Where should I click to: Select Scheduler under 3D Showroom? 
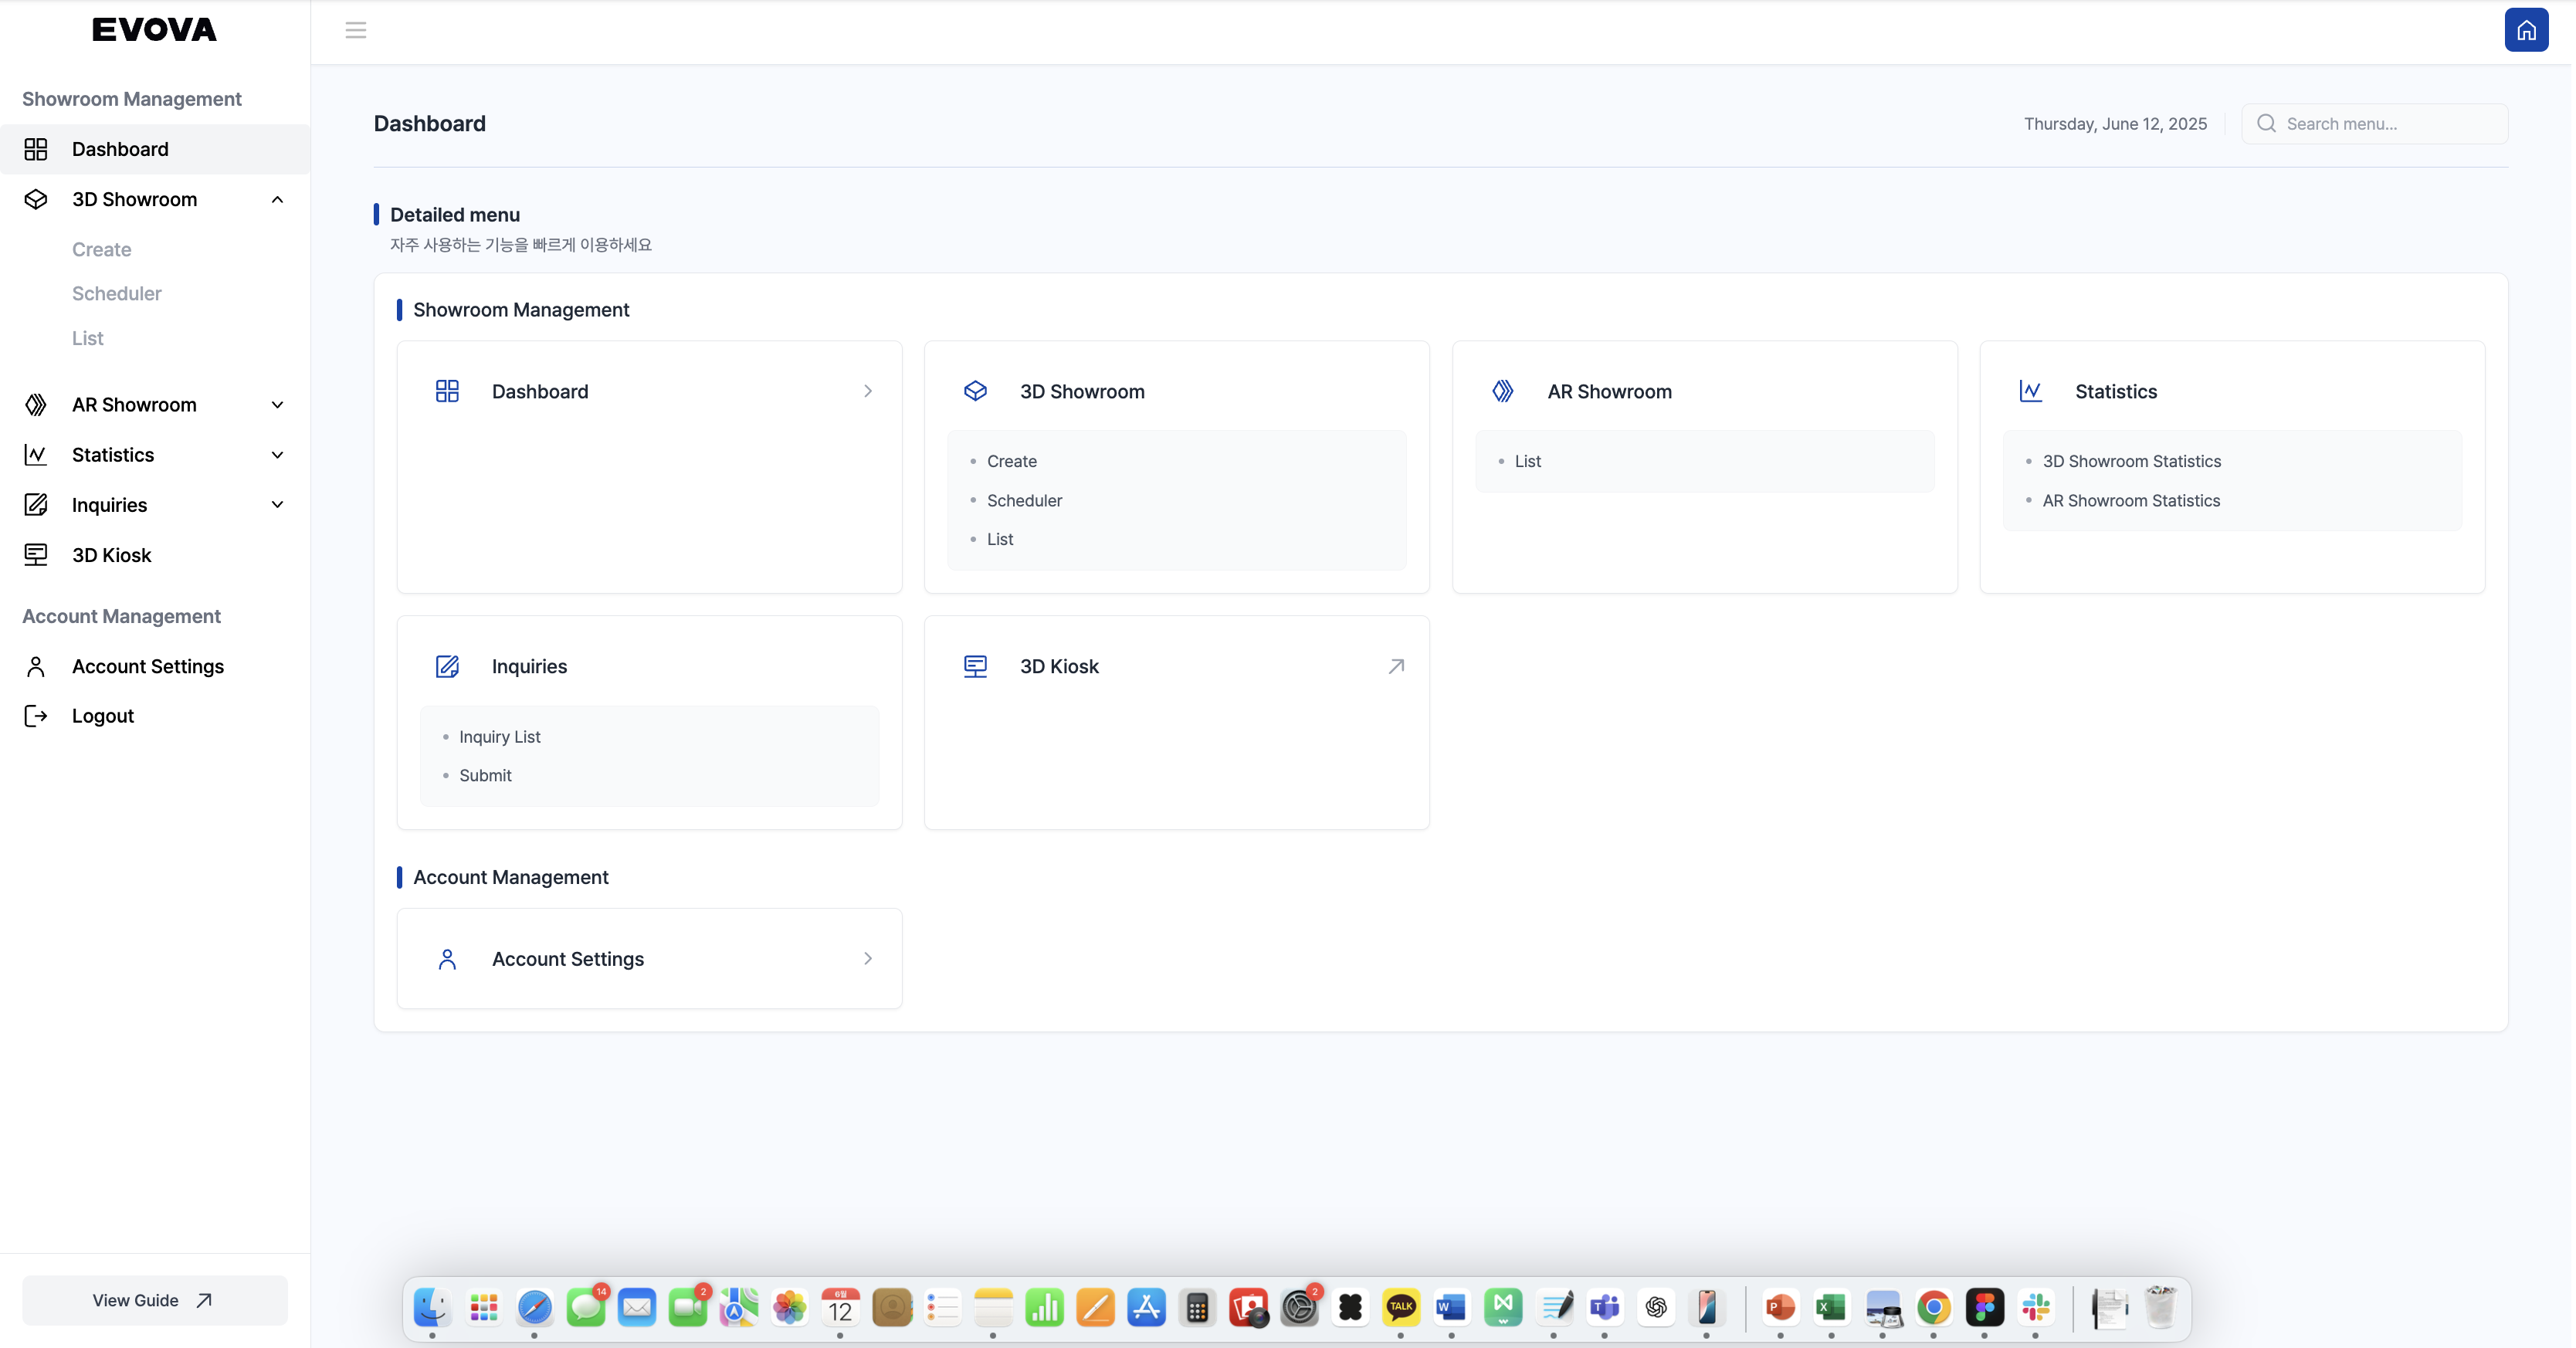click(117, 293)
